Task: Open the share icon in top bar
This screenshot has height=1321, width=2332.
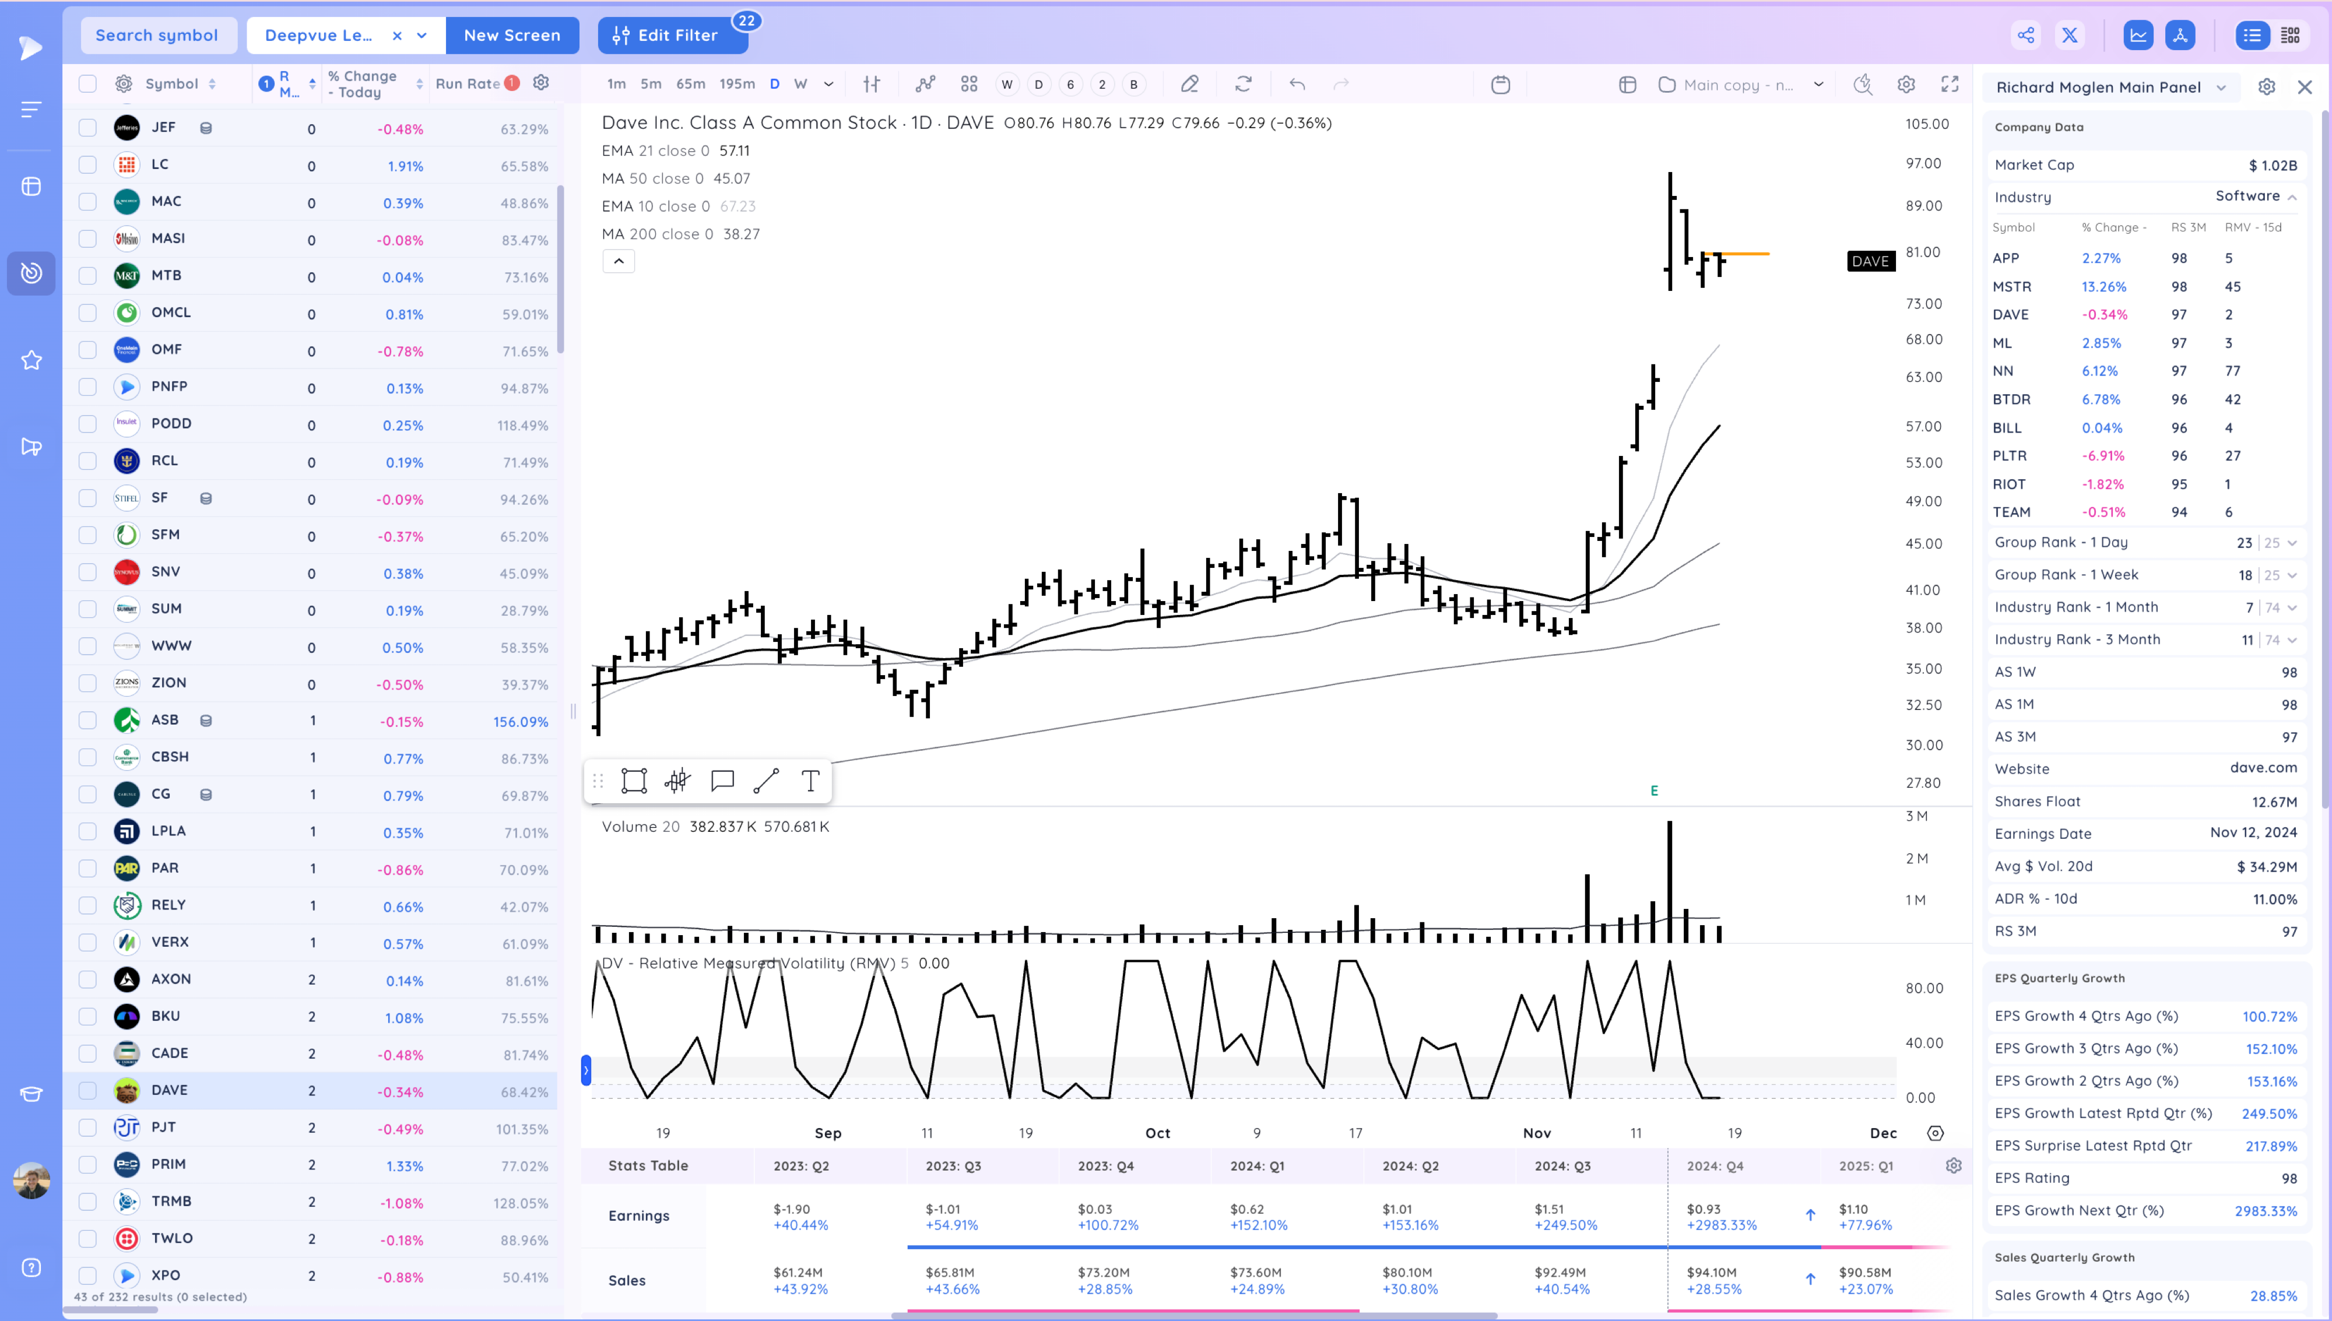Action: click(x=2025, y=36)
